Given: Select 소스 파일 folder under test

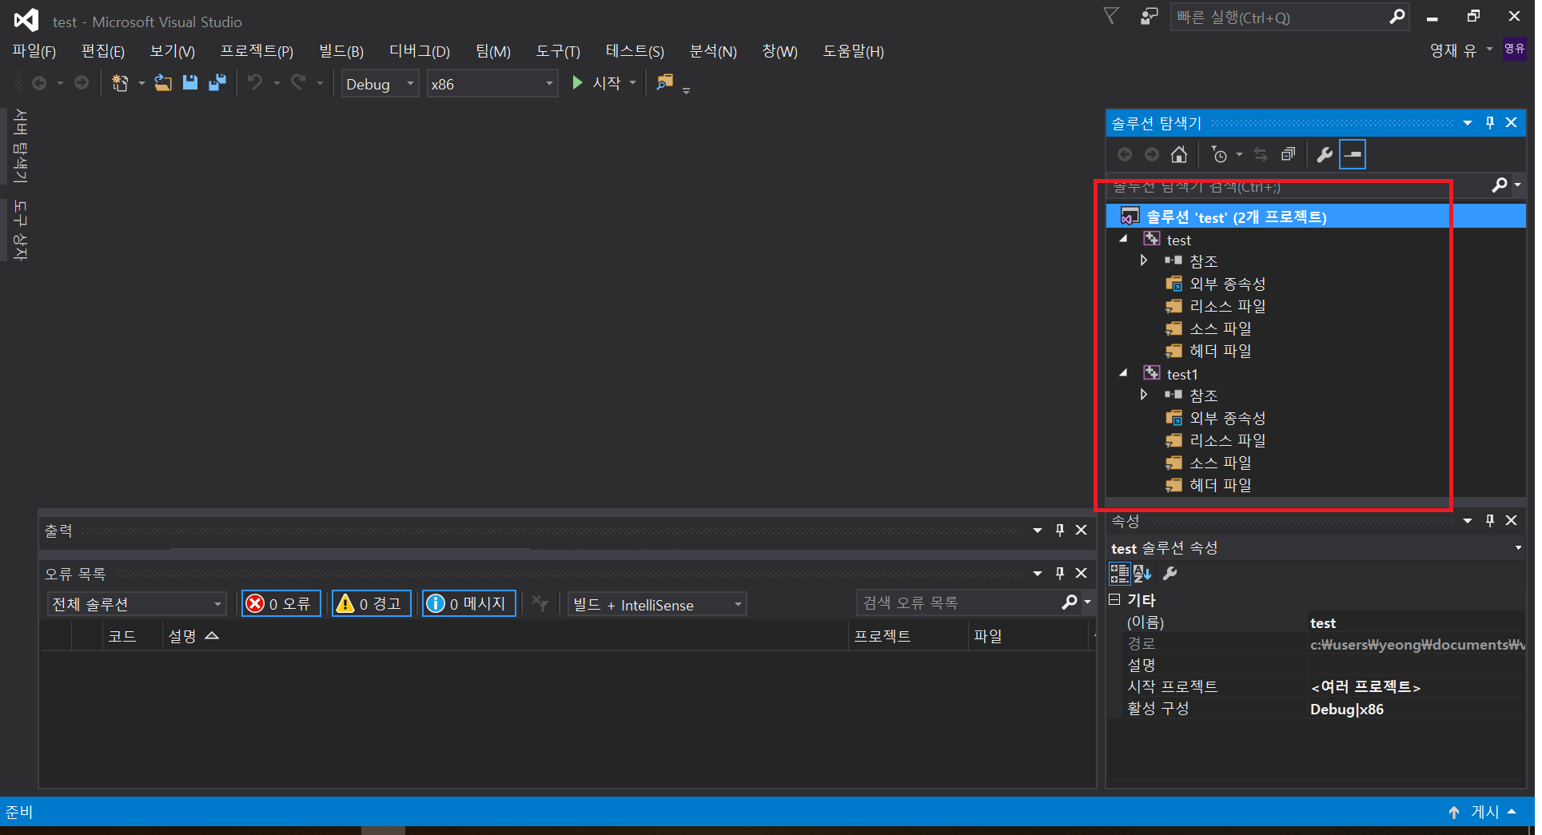Looking at the screenshot, I should point(1220,328).
